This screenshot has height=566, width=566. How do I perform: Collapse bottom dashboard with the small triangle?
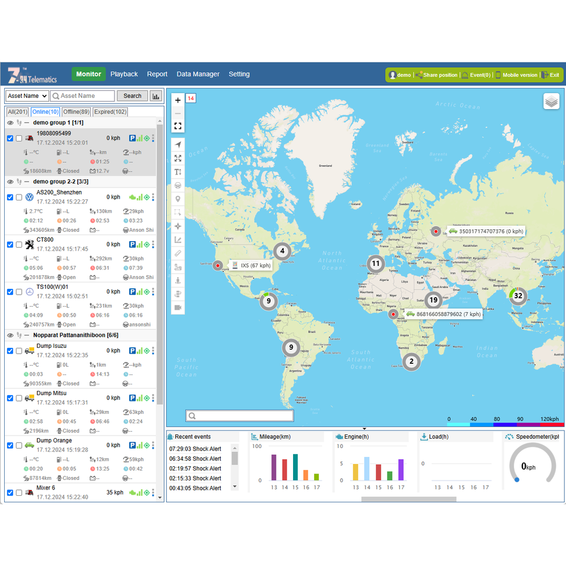364,429
